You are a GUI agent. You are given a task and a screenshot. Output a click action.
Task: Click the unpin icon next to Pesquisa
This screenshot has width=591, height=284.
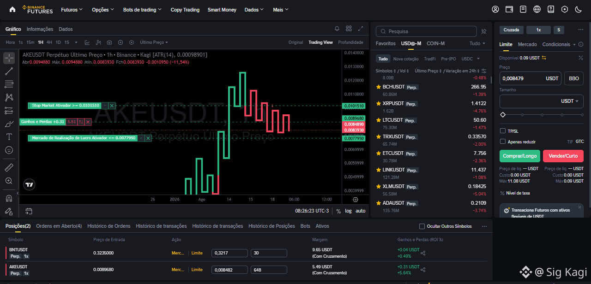[484, 31]
